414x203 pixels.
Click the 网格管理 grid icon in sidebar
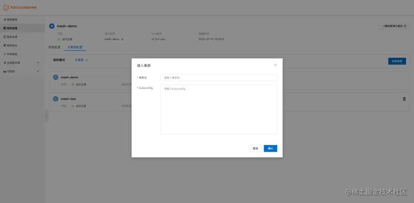[x=5, y=28]
